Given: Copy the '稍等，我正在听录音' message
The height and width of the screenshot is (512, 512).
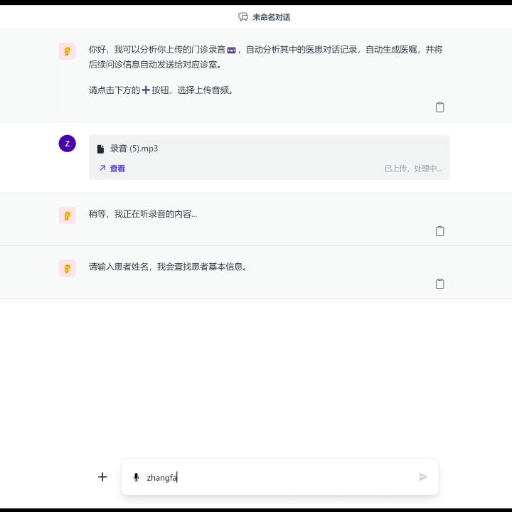Looking at the screenshot, I should coord(440,231).
